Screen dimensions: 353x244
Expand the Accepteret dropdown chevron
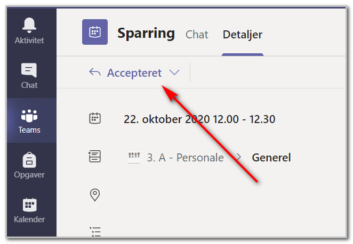pyautogui.click(x=174, y=72)
